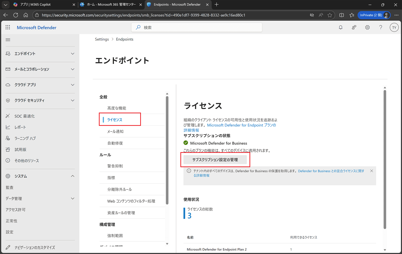Click the メールとコラボレーション envelope icon
This screenshot has height=254, width=402.
pyautogui.click(x=8, y=69)
